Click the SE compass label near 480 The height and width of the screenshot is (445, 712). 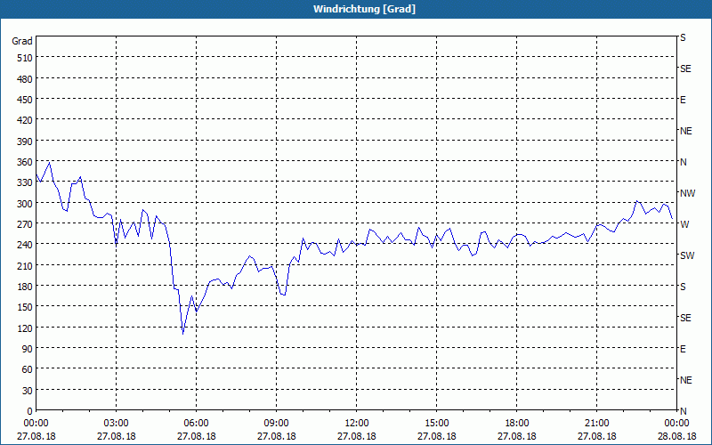click(x=685, y=69)
